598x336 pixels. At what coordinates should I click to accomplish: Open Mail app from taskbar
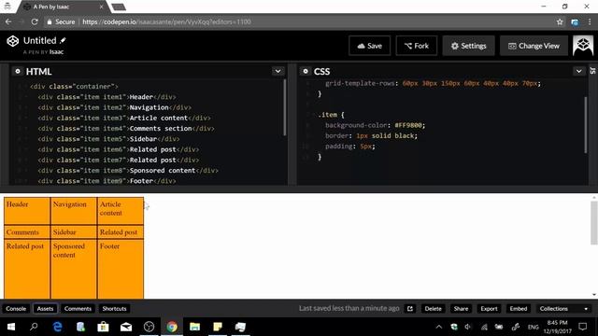click(x=126, y=327)
